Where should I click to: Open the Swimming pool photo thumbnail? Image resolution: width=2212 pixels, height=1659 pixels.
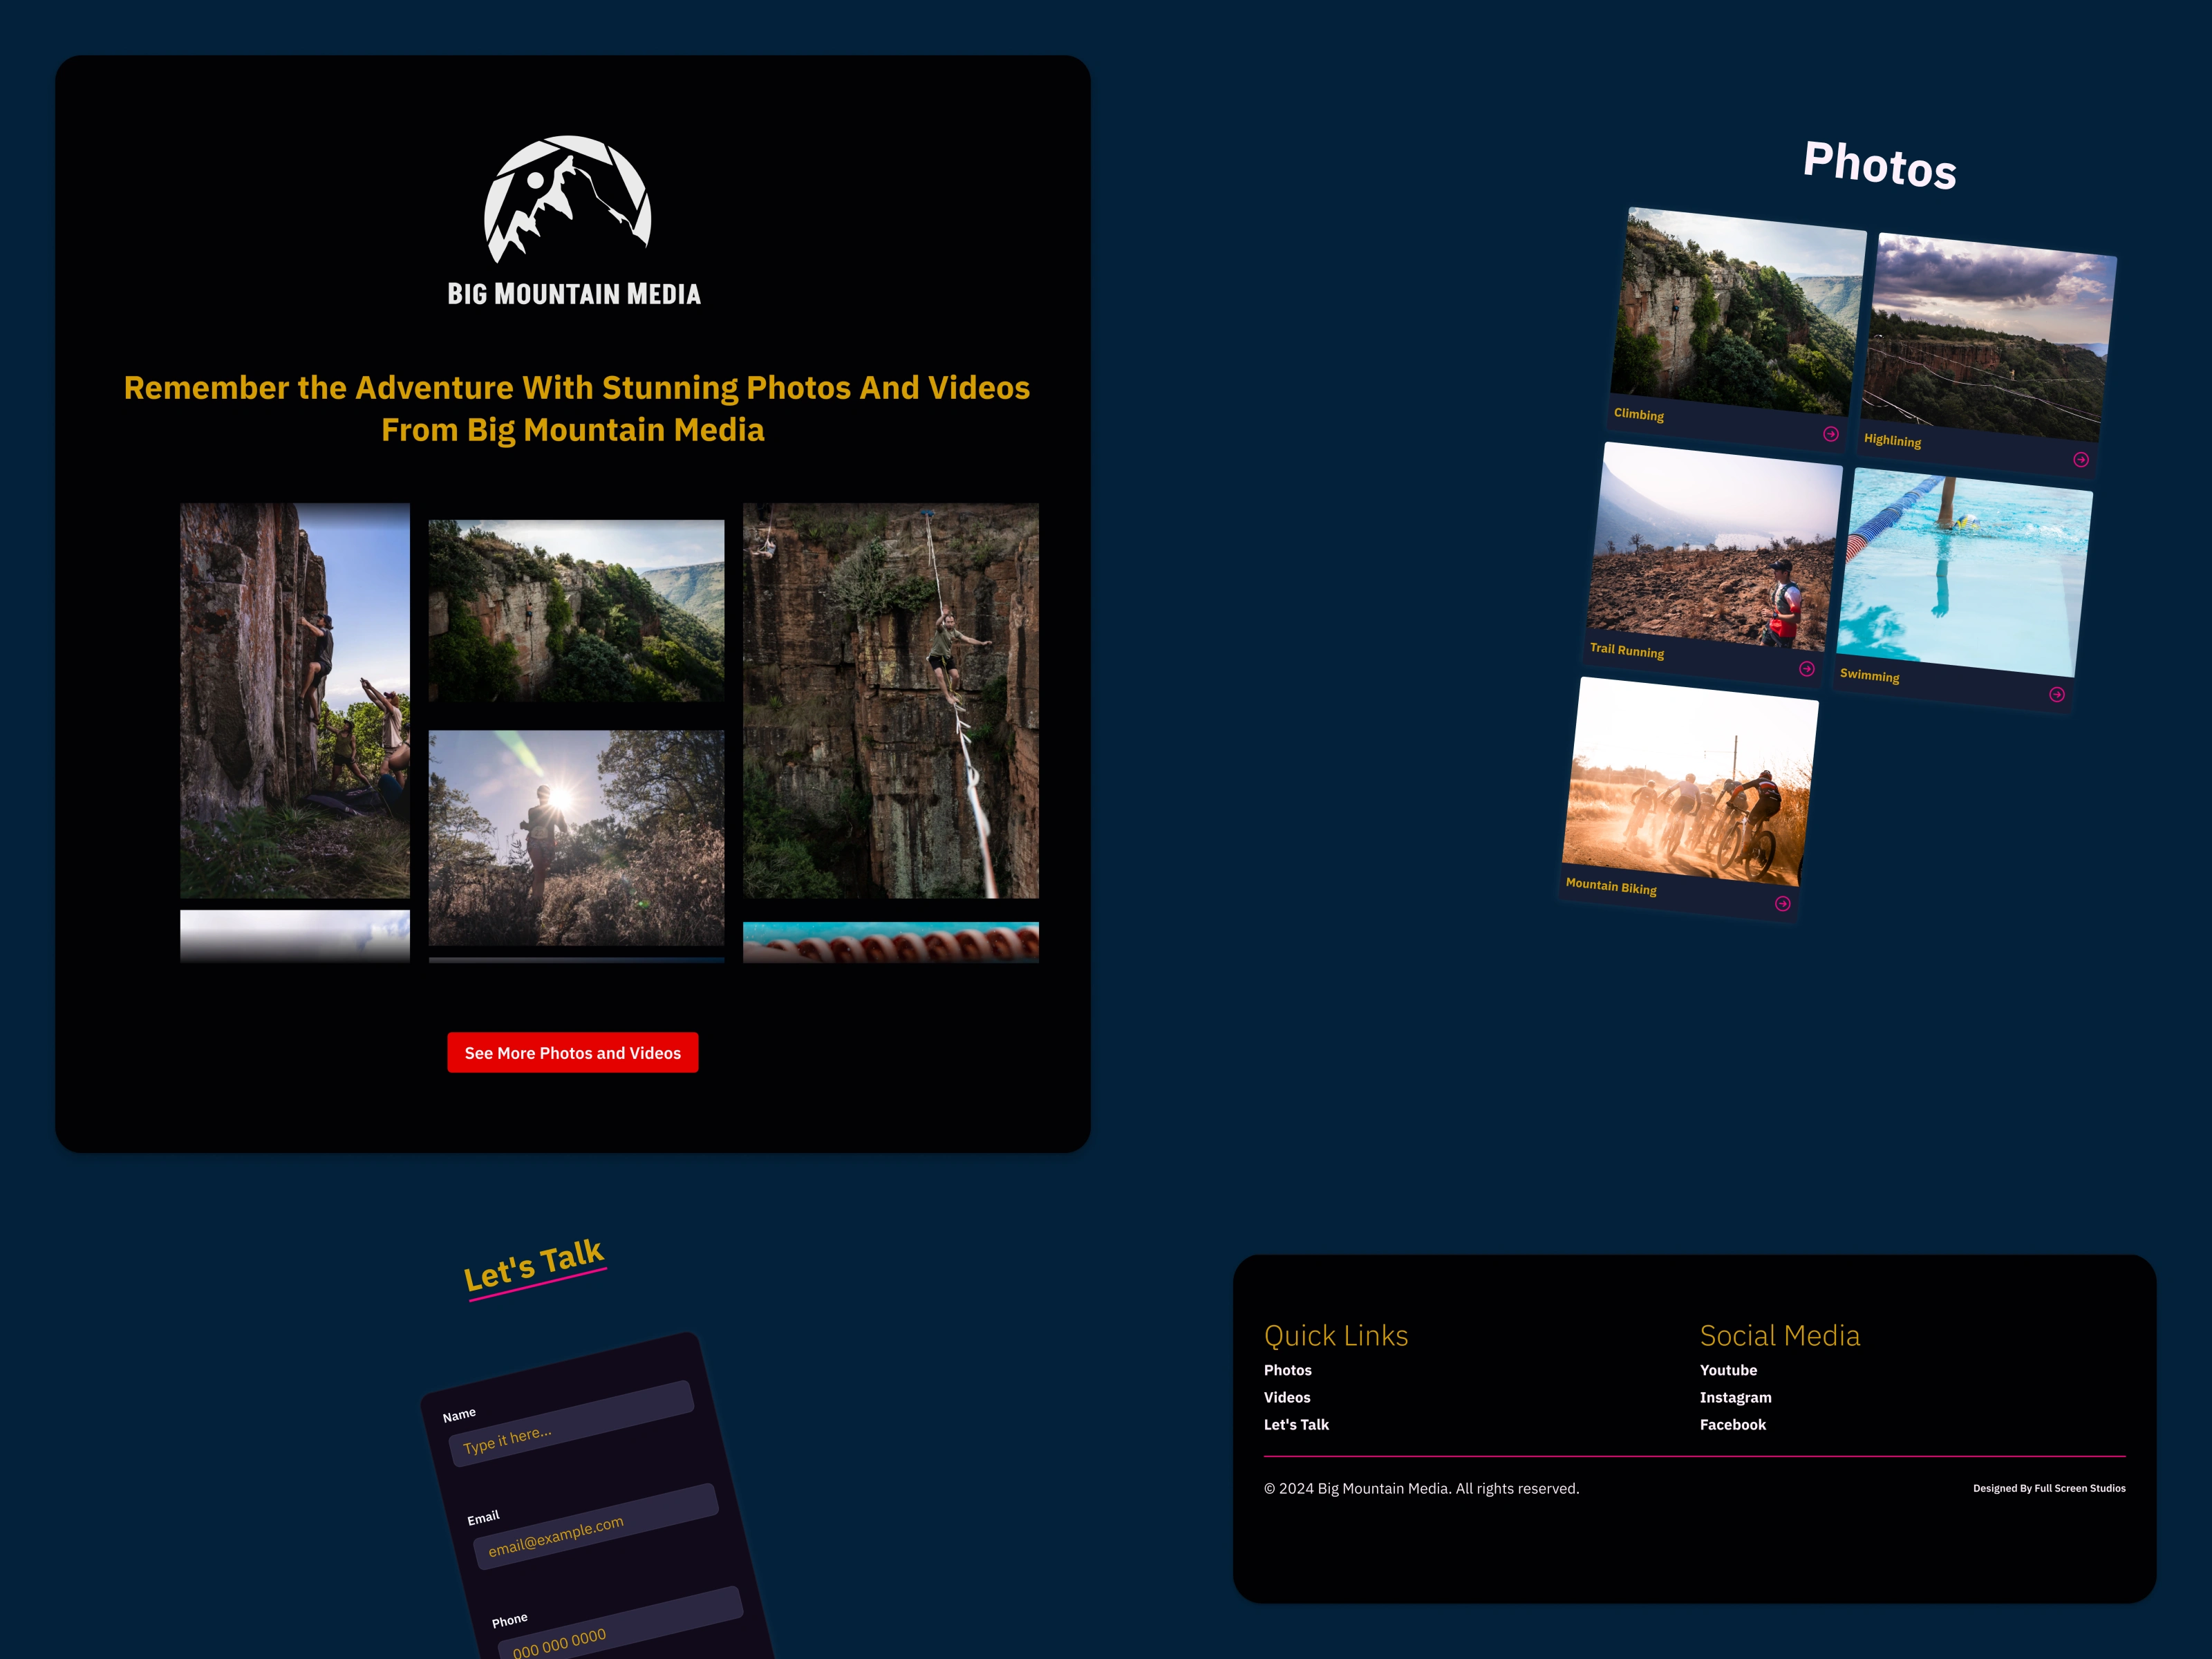[1965, 572]
